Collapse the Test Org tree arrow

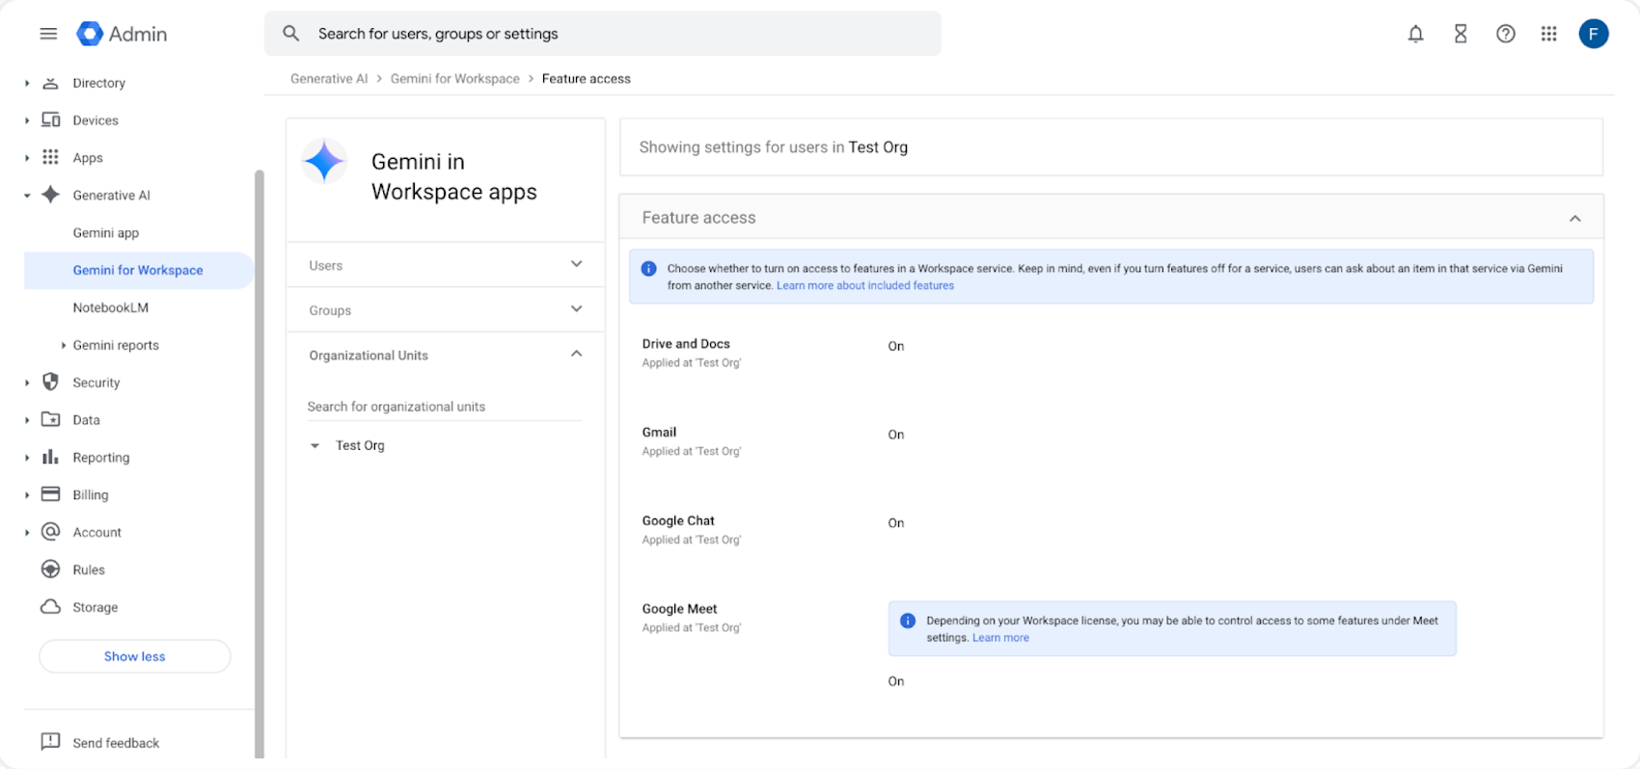[314, 446]
